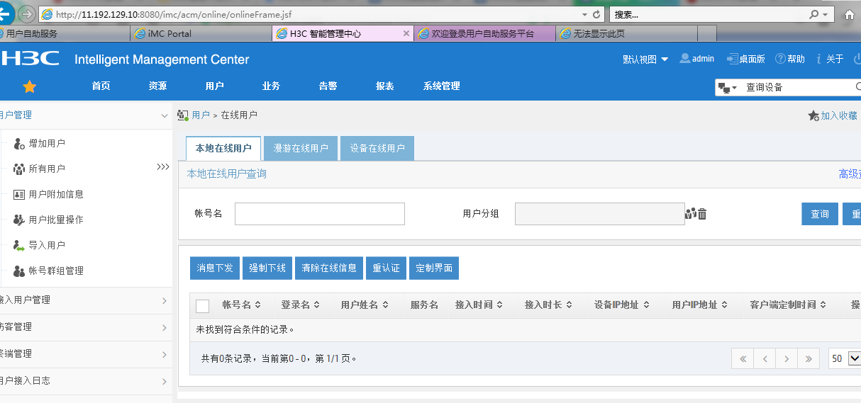The height and width of the screenshot is (403, 861).
Task: Open the 资源 menu
Action: click(158, 86)
